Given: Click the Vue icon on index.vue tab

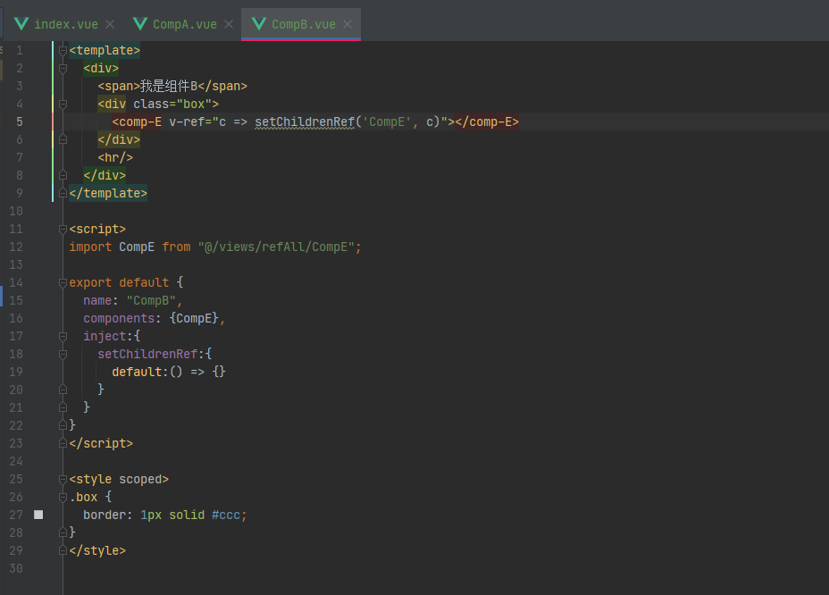Looking at the screenshot, I should (x=21, y=24).
